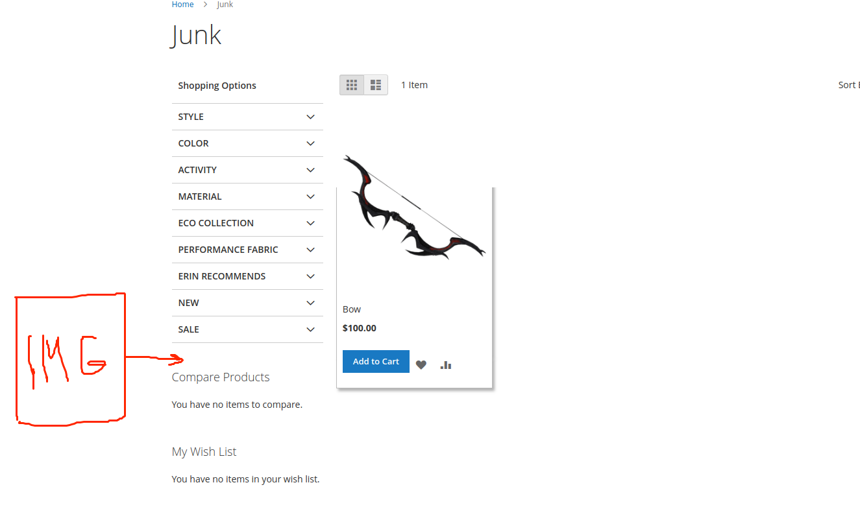860x509 pixels.
Task: Expand the SALE filter
Action: 247,329
